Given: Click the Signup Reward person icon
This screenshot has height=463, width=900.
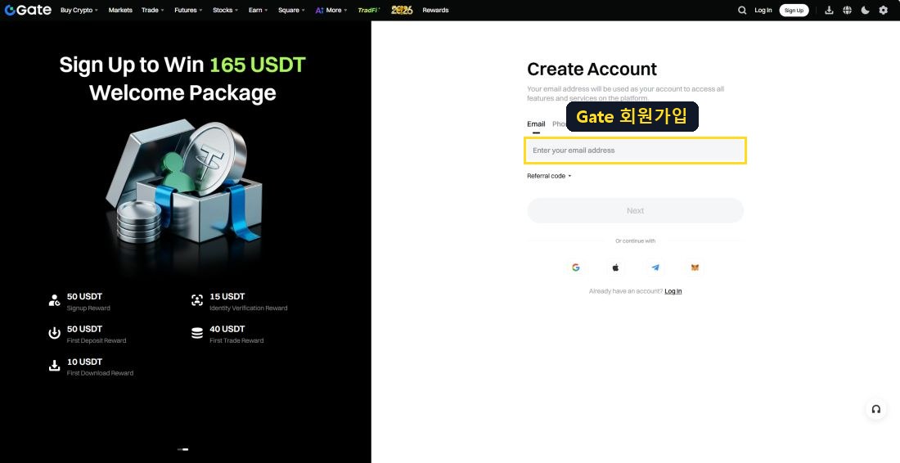Looking at the screenshot, I should point(55,300).
